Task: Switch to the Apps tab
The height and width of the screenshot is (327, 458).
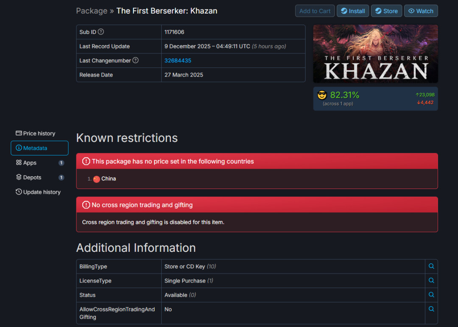Action: (39, 163)
